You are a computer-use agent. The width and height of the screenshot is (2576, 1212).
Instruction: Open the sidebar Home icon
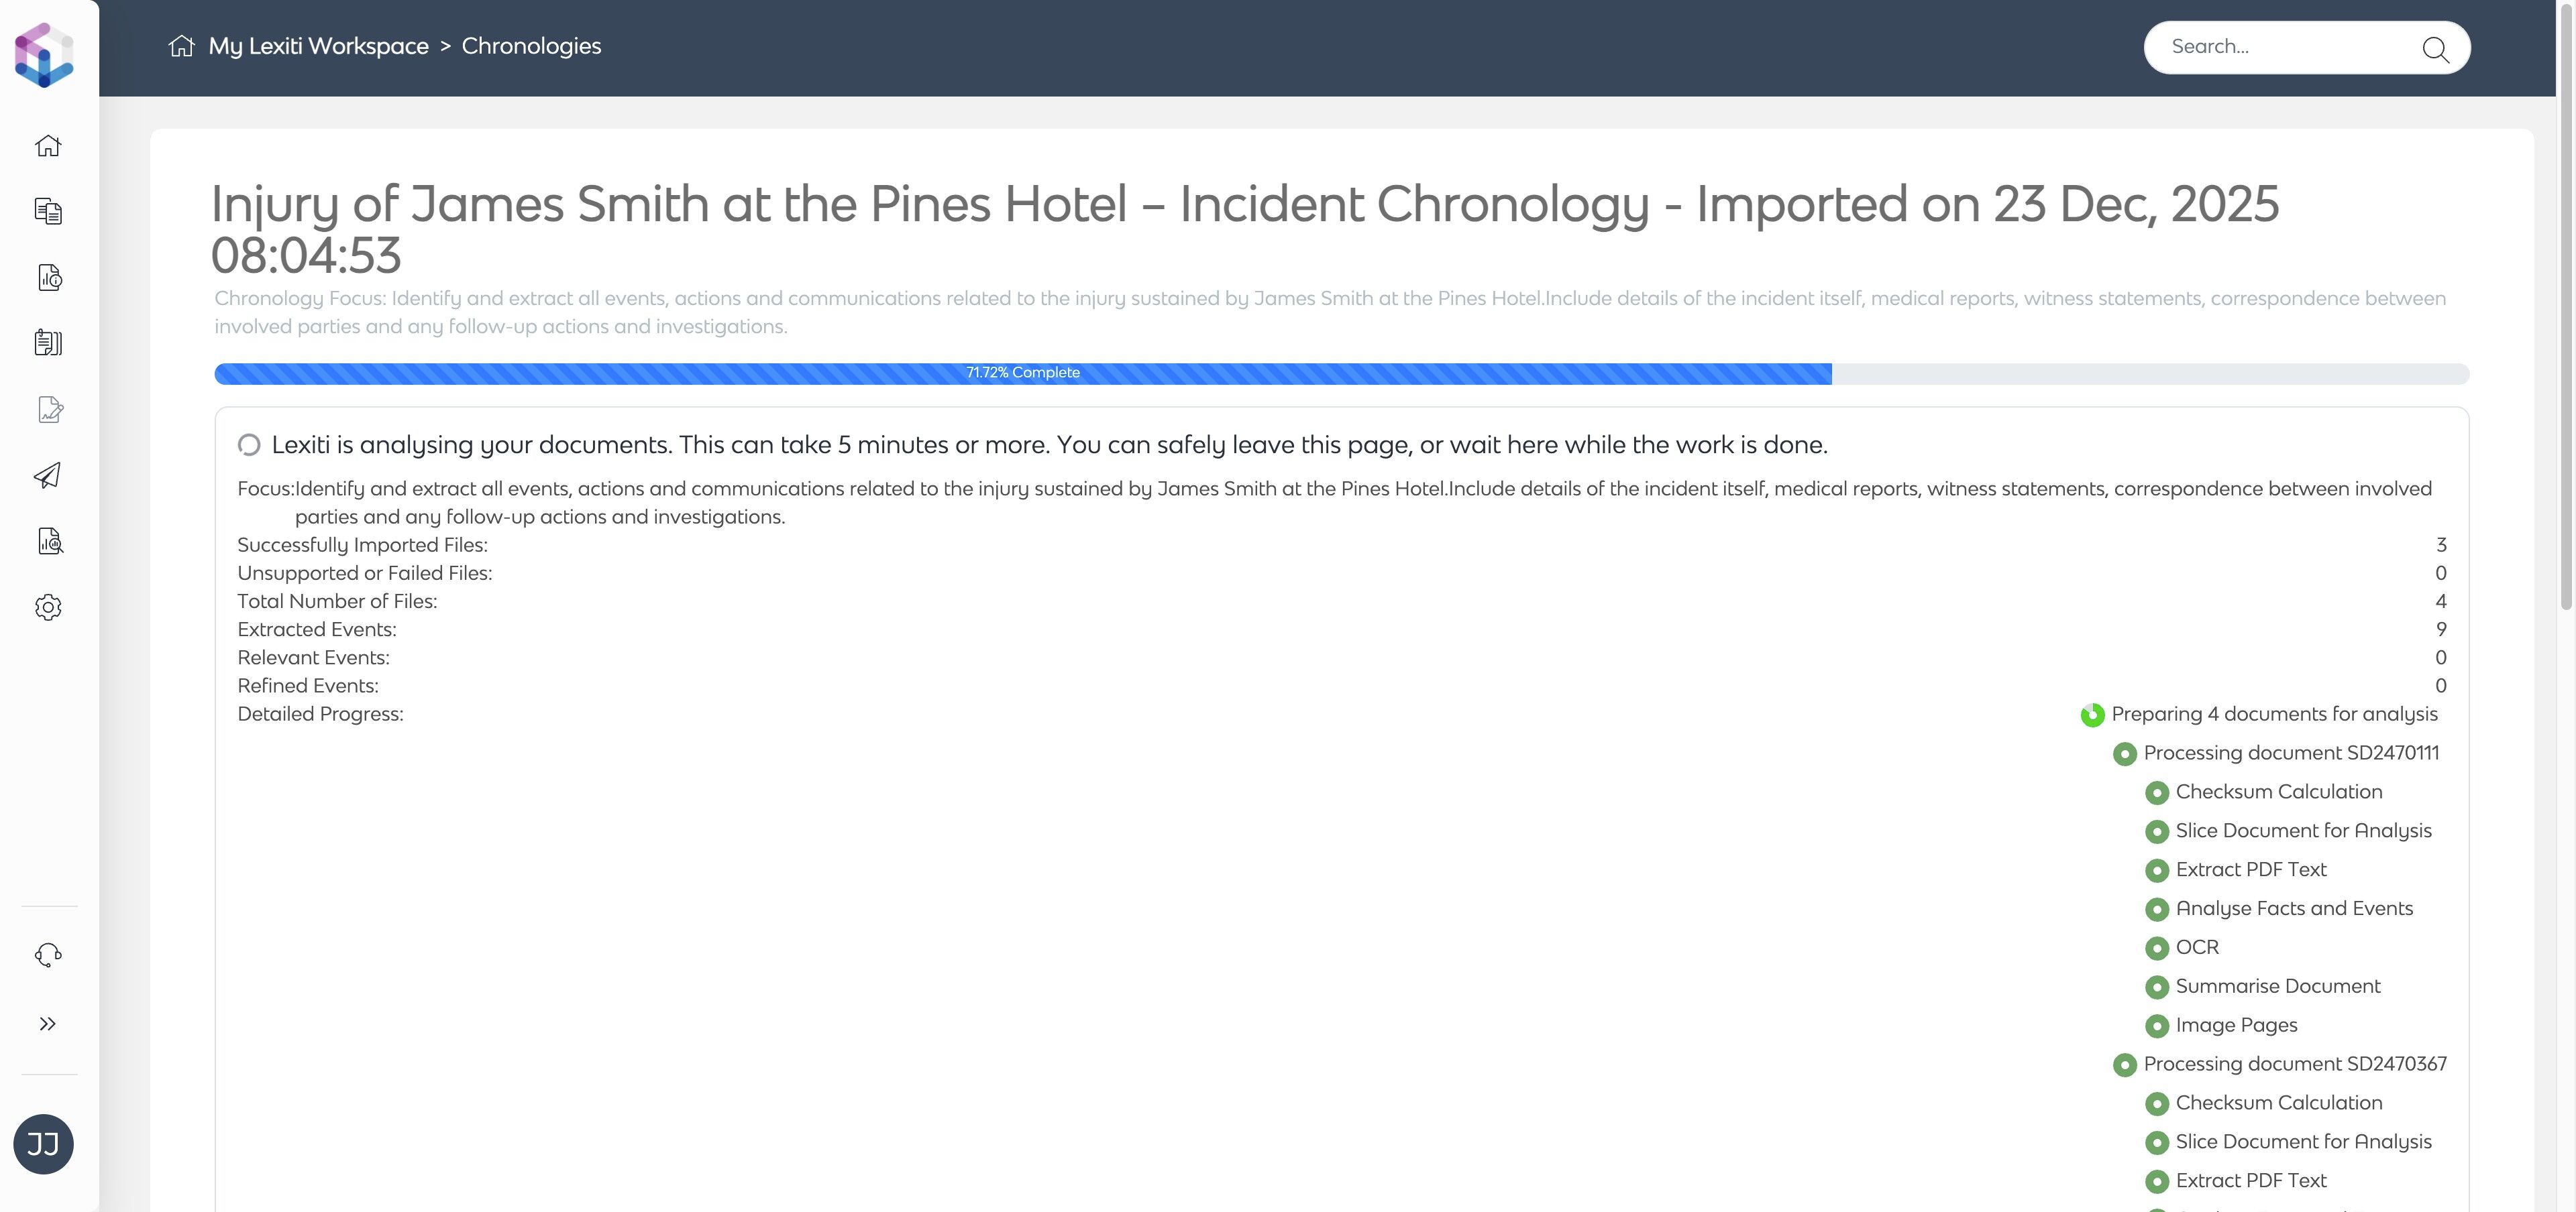click(x=48, y=146)
